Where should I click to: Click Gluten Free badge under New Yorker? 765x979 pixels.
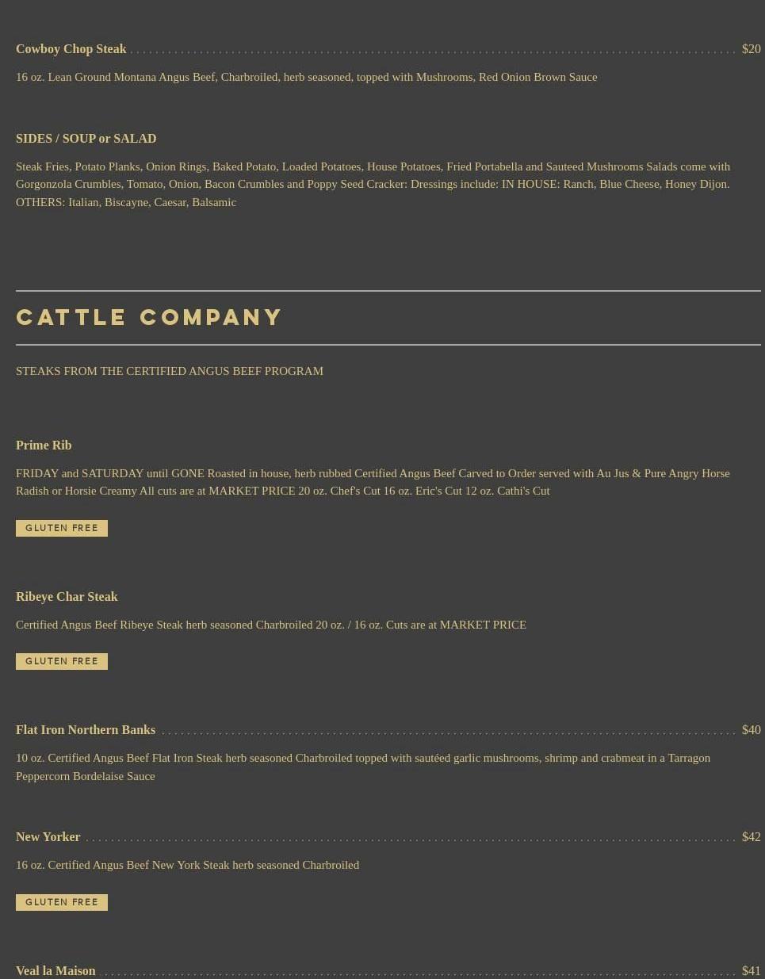tap(62, 902)
